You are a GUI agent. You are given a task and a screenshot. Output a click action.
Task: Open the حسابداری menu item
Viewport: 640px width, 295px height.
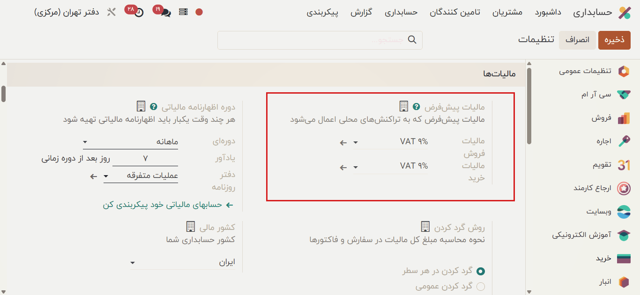click(x=401, y=12)
